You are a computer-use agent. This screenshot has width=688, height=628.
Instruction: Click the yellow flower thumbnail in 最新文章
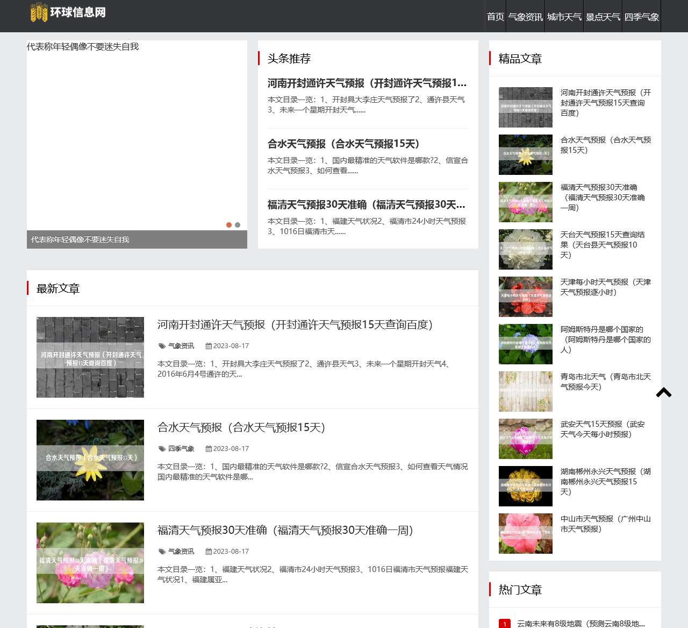point(90,460)
